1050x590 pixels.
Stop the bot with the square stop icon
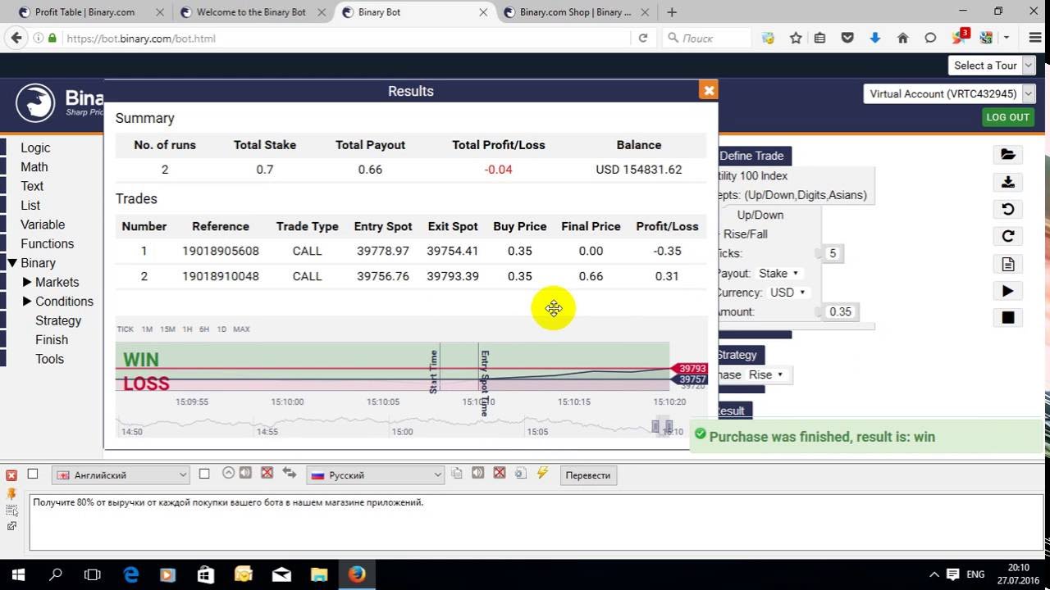pos(1008,318)
